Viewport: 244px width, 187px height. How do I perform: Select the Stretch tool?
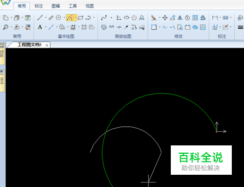[x=180, y=27]
